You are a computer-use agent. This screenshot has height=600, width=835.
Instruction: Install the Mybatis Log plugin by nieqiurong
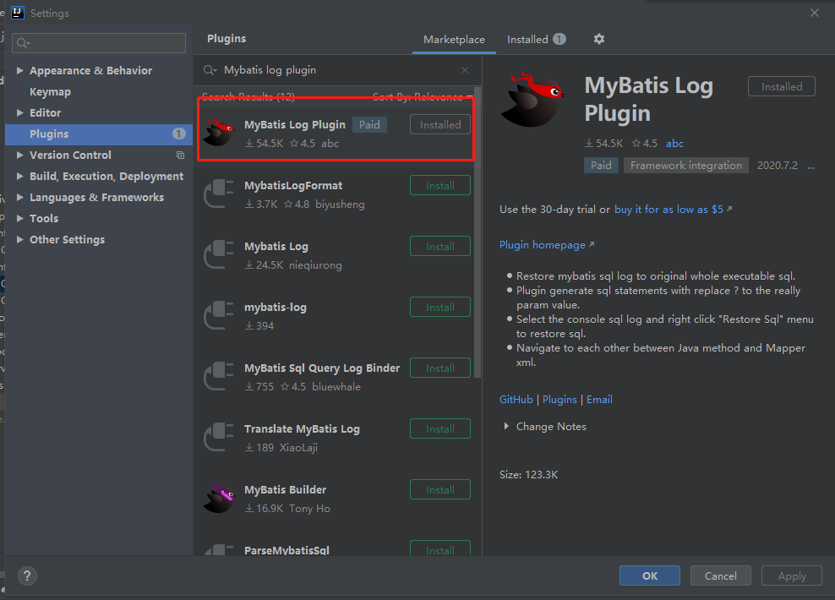[439, 246]
